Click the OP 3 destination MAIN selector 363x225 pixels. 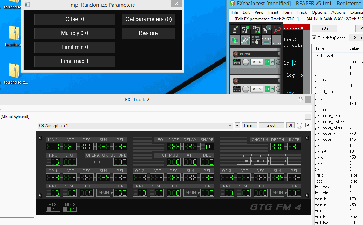point(277,193)
